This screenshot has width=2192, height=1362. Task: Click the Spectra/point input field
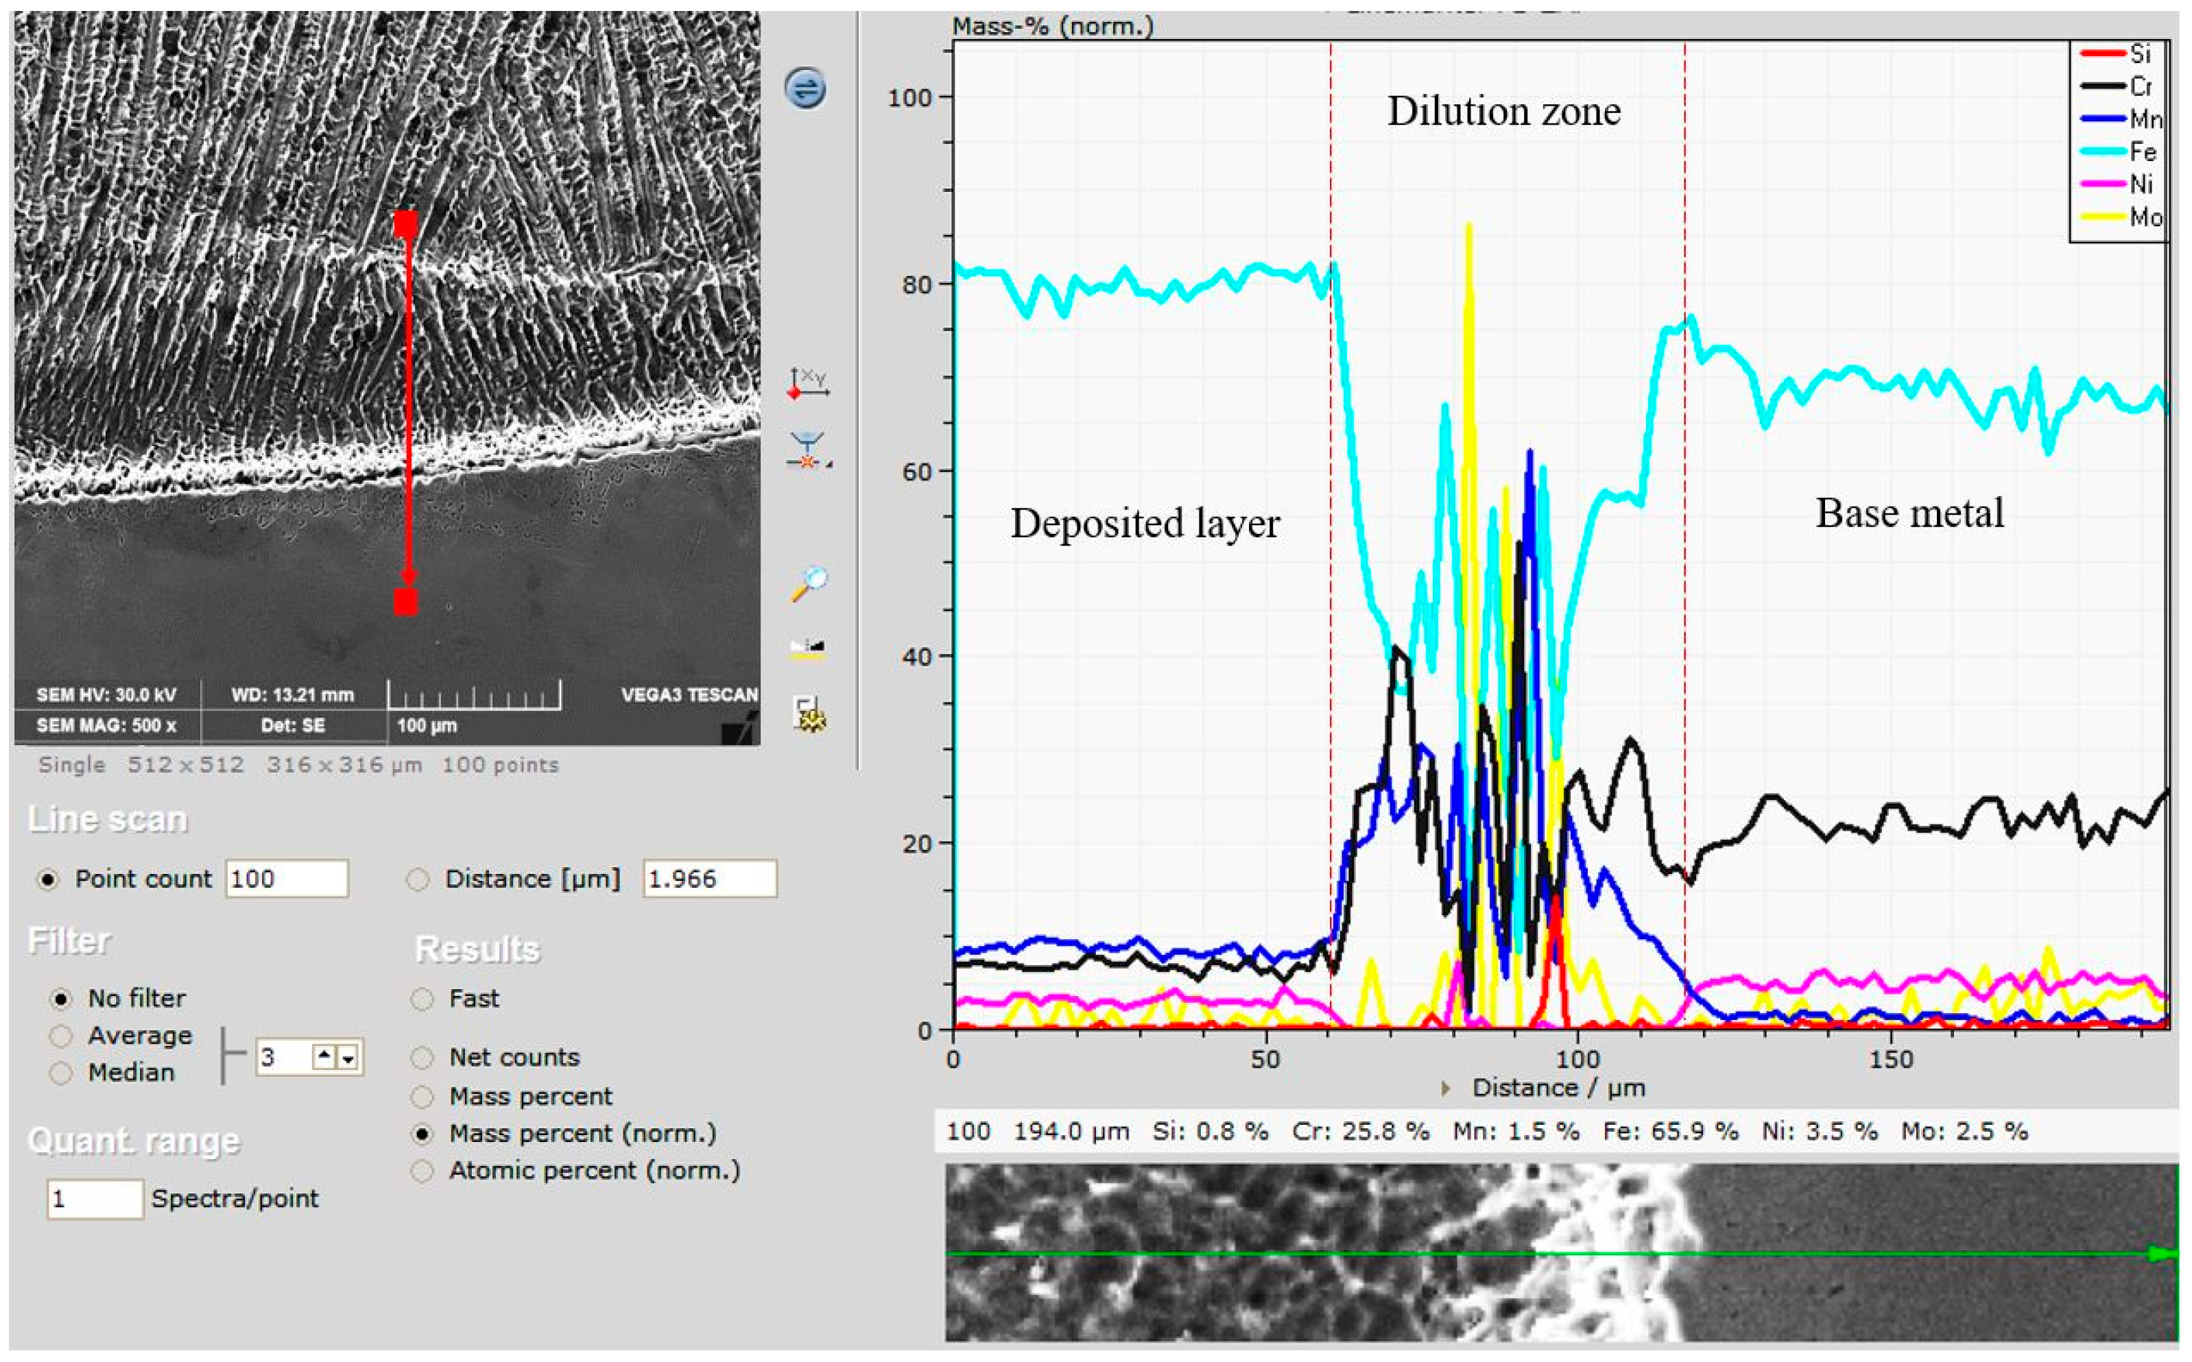(x=95, y=1199)
